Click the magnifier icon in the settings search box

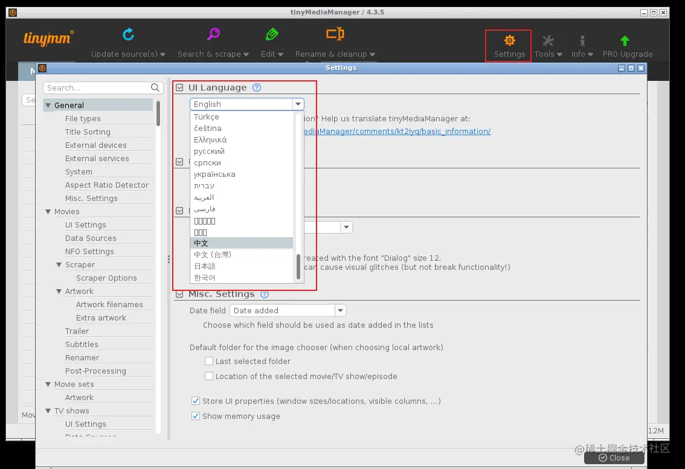(x=155, y=88)
